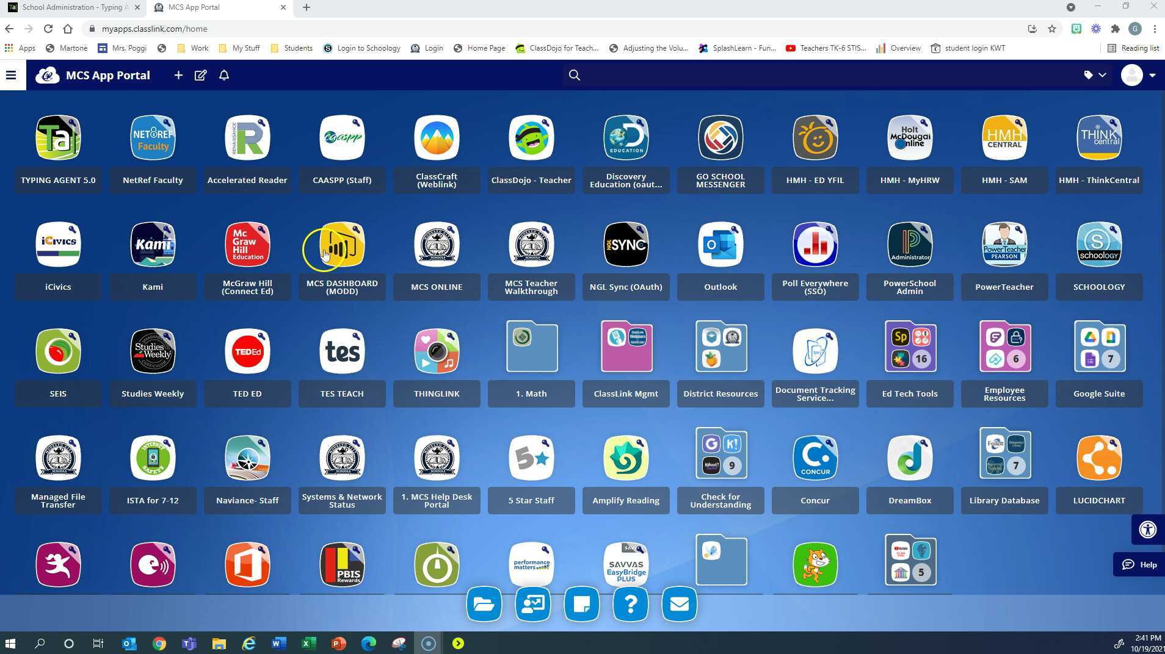Enter edit mode with the pencil icon

[x=200, y=75]
